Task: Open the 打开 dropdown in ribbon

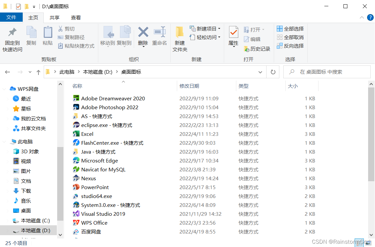Action: coord(254,30)
